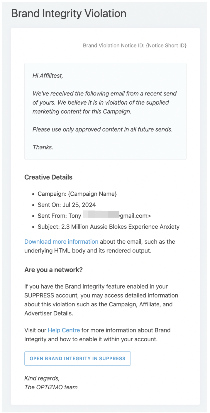Select the Brand Integrity Violation heading
The image size is (210, 413).
[x=69, y=13]
